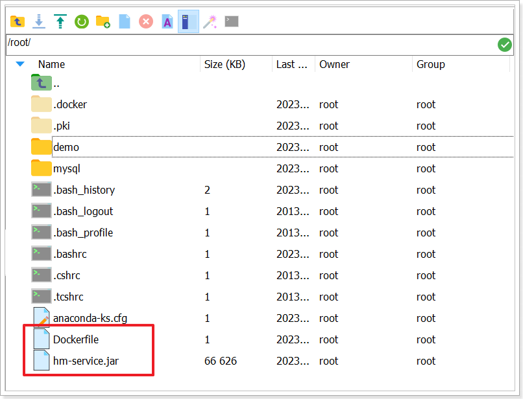This screenshot has width=523, height=399.
Task: Sort by Size (KB) column header
Action: [x=225, y=64]
